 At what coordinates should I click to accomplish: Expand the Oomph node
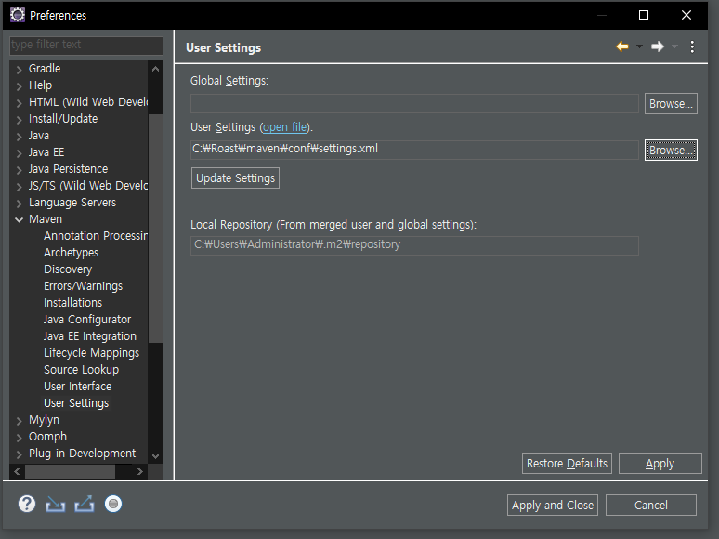point(19,438)
